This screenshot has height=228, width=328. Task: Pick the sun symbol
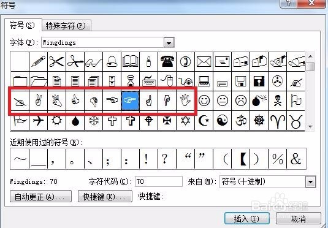pyautogui.click(x=56, y=121)
